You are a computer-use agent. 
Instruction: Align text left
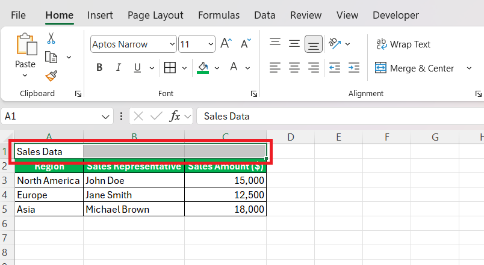(275, 67)
